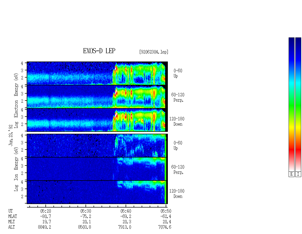Click the ion color scale bar above I
This screenshot has height=234, width=302.
(x=298, y=104)
